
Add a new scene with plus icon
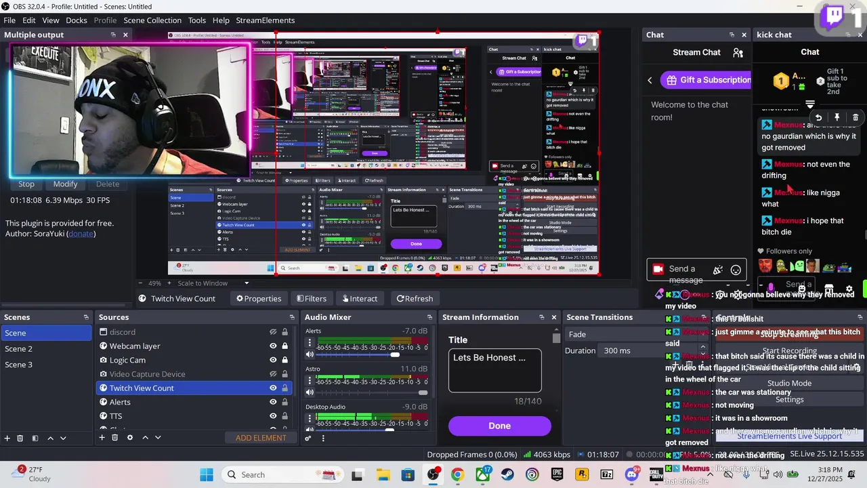click(x=7, y=438)
